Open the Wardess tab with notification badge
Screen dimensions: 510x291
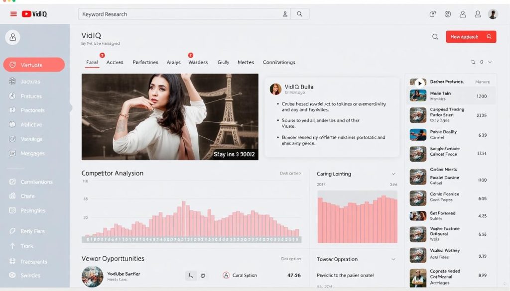coord(198,62)
